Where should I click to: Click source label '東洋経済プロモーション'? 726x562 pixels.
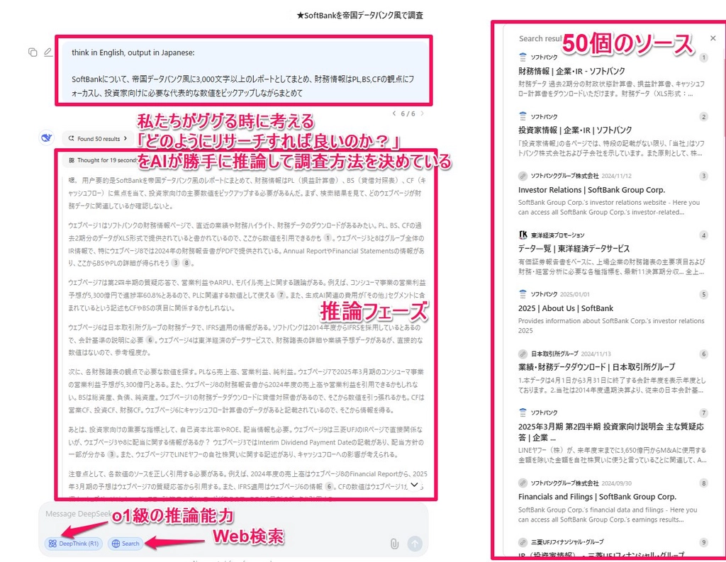coord(558,235)
